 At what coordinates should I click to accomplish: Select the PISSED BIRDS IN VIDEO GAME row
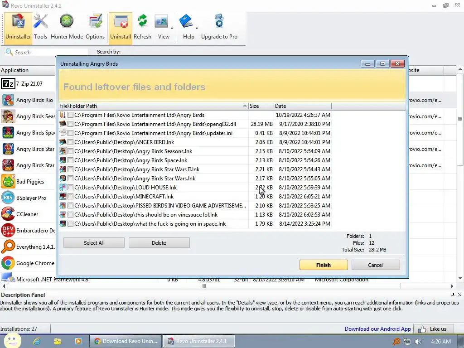(x=195, y=206)
